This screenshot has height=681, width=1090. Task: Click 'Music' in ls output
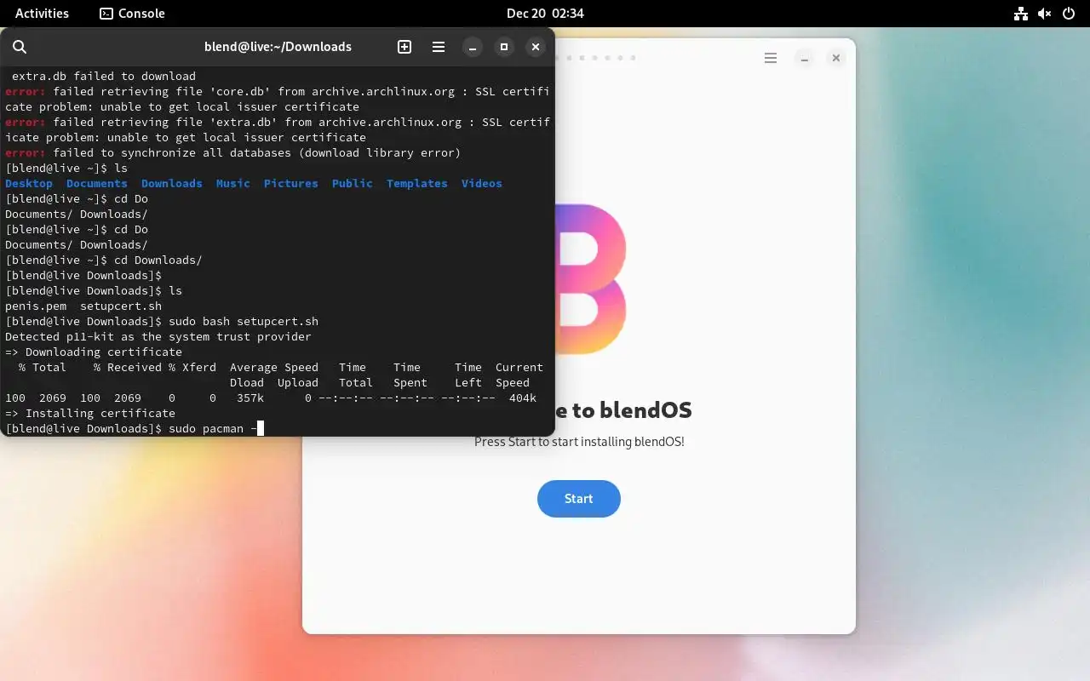(x=233, y=183)
